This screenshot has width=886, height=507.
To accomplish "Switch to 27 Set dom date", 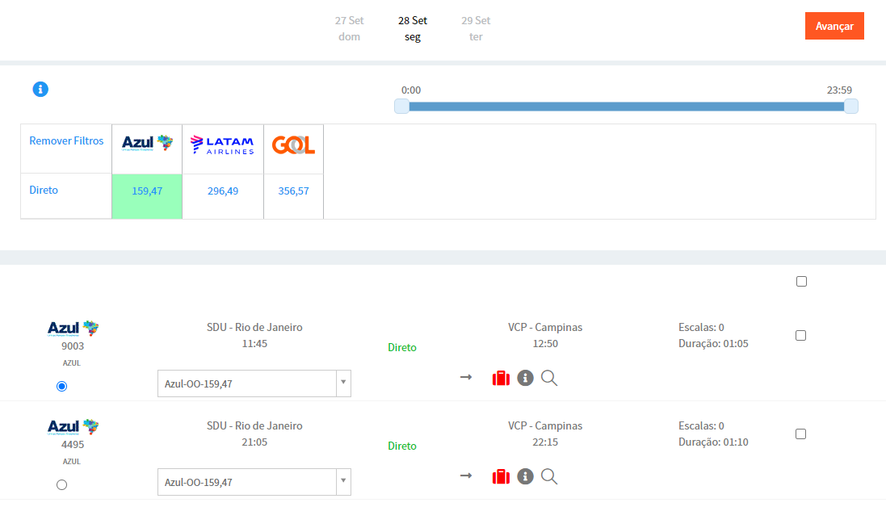I will click(349, 28).
